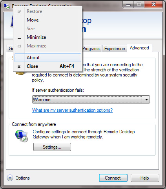Click the x icon beside Close entry
Screen dimensions: 166x189
coord(19,67)
